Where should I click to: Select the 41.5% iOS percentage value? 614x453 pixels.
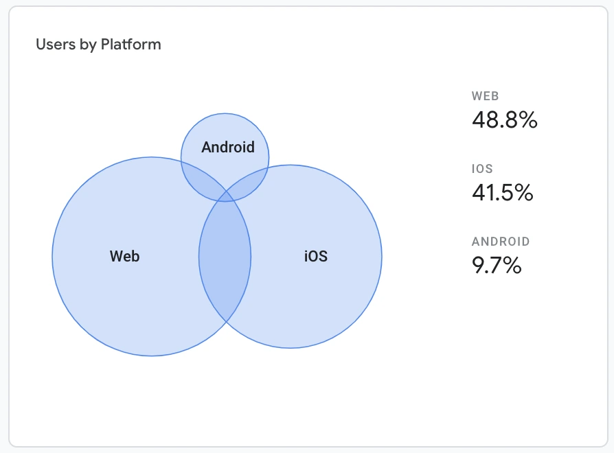point(503,192)
